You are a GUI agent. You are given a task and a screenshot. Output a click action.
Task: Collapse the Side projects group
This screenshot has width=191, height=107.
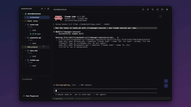pyautogui.click(x=23, y=47)
